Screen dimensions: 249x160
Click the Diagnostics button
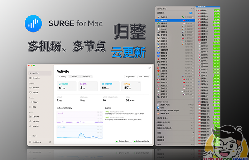[130, 77]
